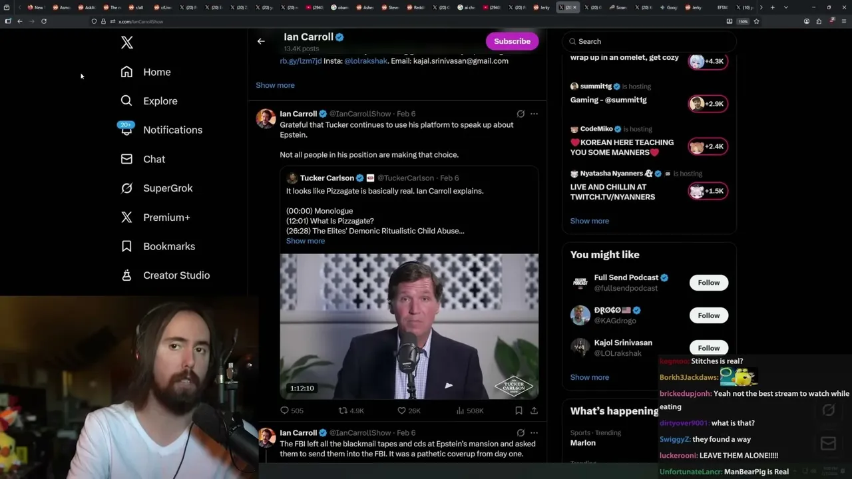Open the browser account icon
852x479 pixels.
807,21
